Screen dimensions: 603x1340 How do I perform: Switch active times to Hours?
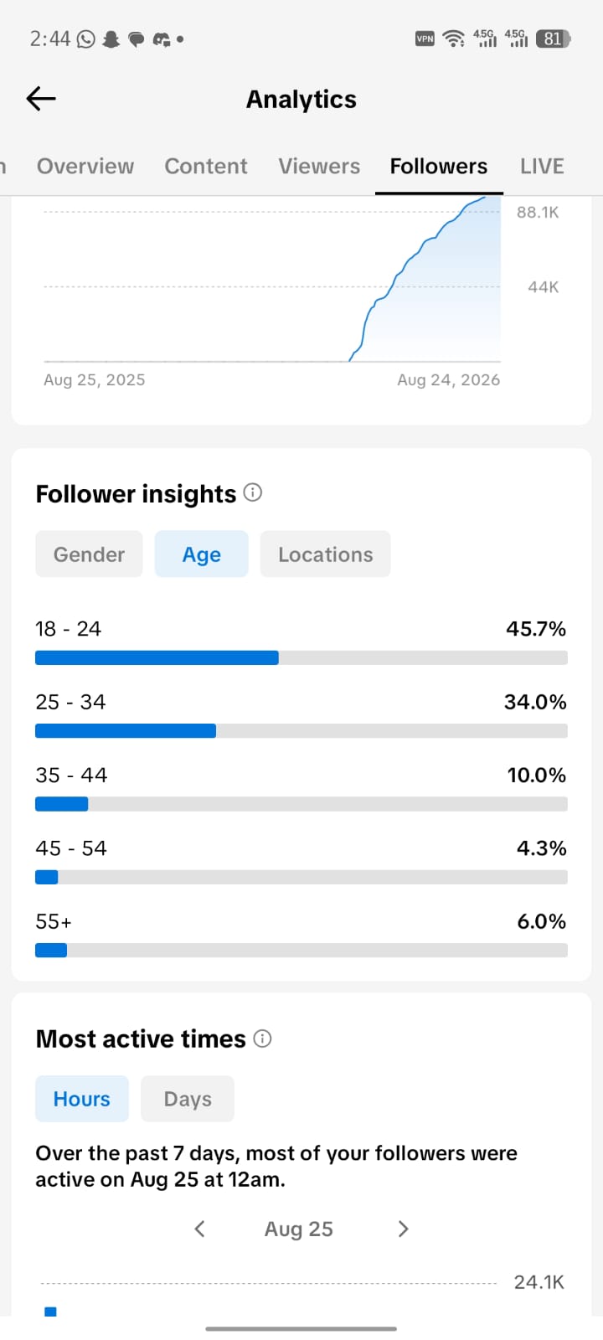(82, 1099)
